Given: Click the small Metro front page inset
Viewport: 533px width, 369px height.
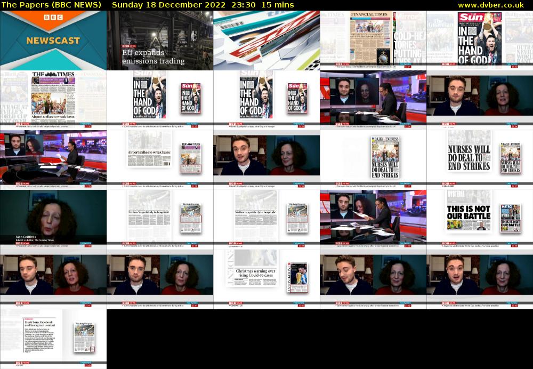Looking at the screenshot, I should click(511, 218).
